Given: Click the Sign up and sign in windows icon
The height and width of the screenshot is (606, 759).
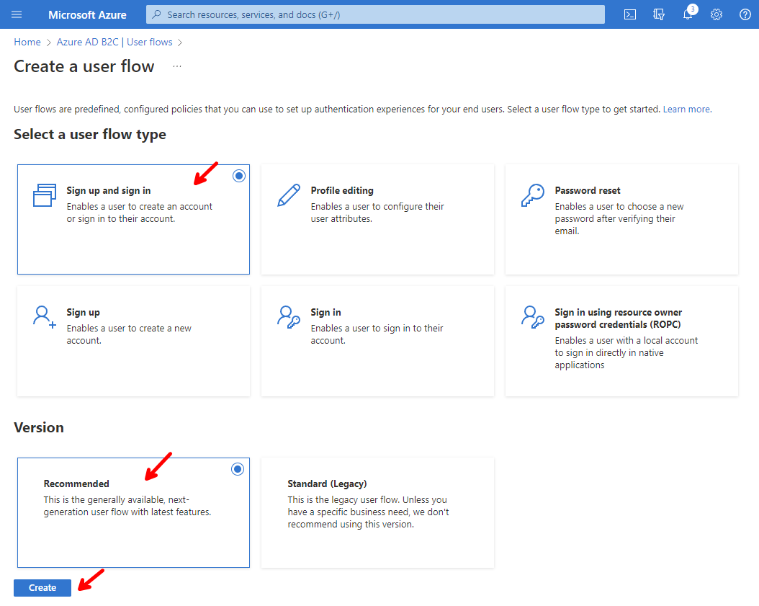Looking at the screenshot, I should [45, 195].
